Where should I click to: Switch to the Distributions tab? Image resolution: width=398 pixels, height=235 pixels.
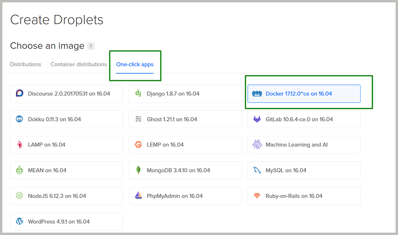coord(25,64)
